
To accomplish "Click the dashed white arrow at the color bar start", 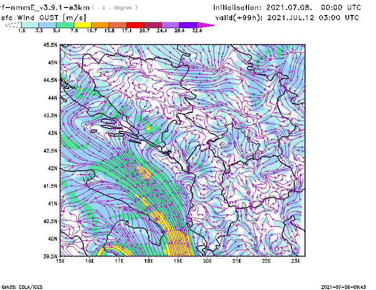I will pos(13,25).
